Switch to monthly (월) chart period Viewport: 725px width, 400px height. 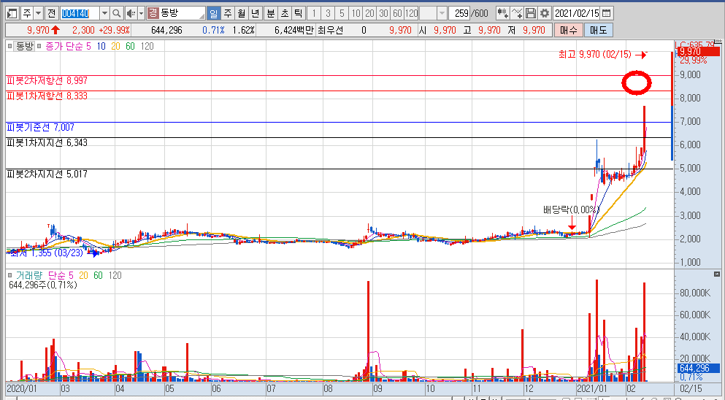tap(240, 13)
